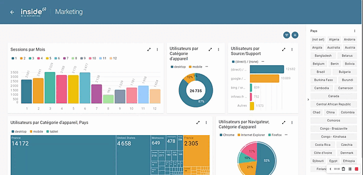Image resolution: width=363 pixels, height=175 pixels.
Task: Open options for Catégorie d'appareil, Pays treemap
Action: click(206, 122)
